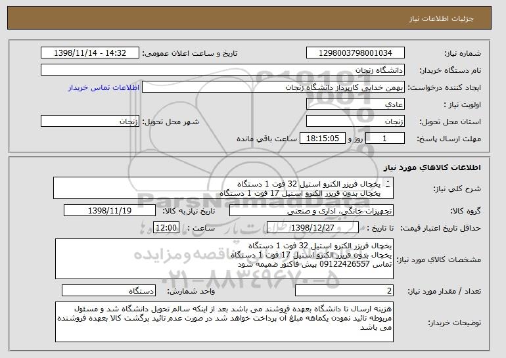Click the announcement date field 1398/11/14 - 14:32
Image resolution: width=506 pixels, height=358 pixels.
coord(90,53)
